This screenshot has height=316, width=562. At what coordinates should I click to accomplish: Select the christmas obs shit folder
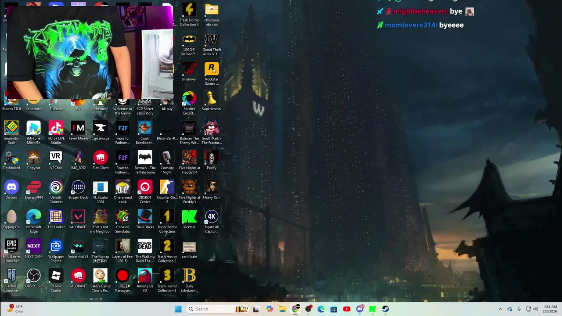212,14
